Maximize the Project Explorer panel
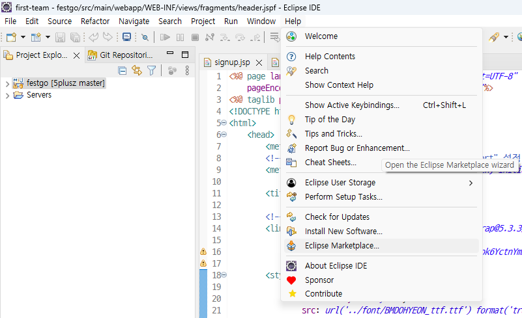 (x=185, y=55)
